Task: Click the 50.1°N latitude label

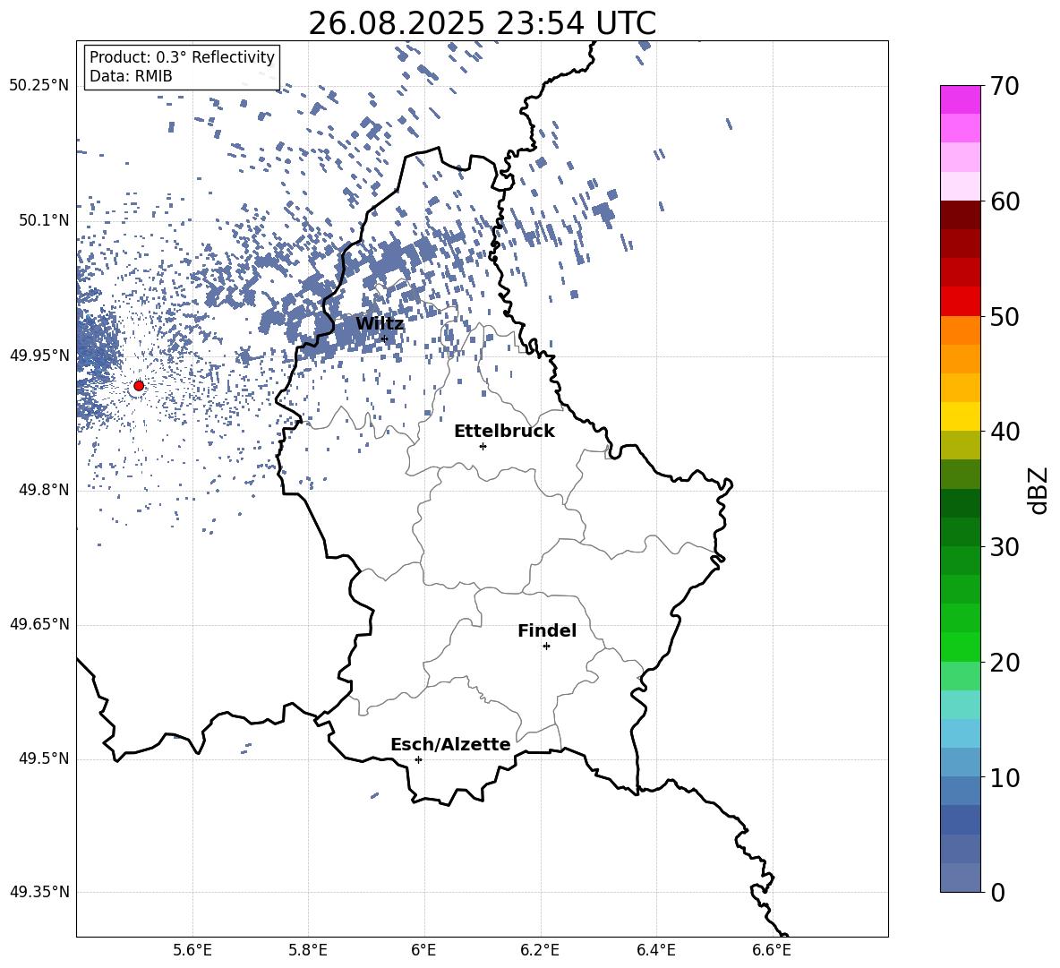Action: (44, 221)
